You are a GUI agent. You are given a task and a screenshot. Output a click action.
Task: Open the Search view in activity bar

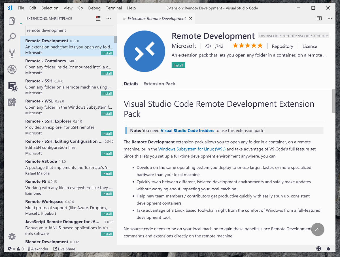click(12, 37)
